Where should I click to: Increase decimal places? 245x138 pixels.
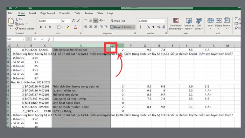tap(159, 27)
